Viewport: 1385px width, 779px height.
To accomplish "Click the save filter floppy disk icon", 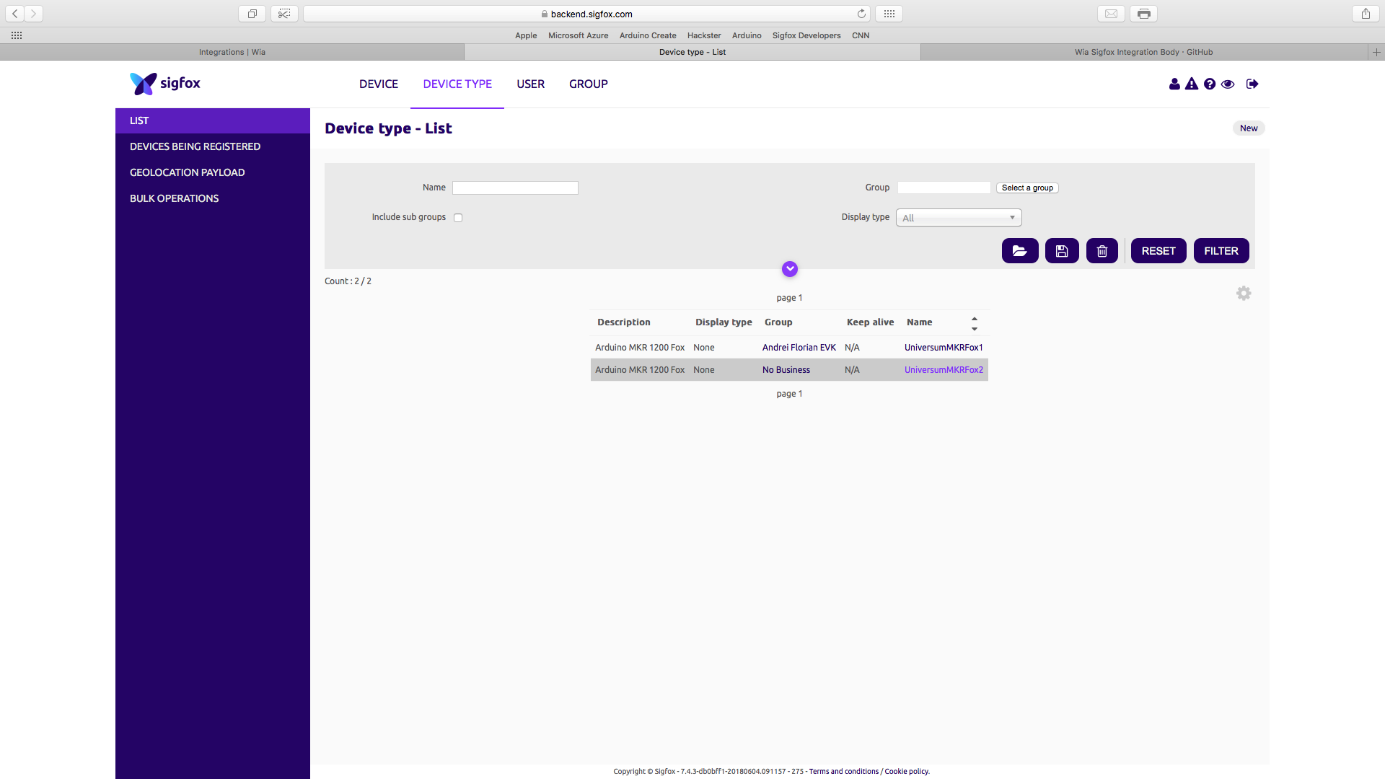I will click(x=1061, y=251).
